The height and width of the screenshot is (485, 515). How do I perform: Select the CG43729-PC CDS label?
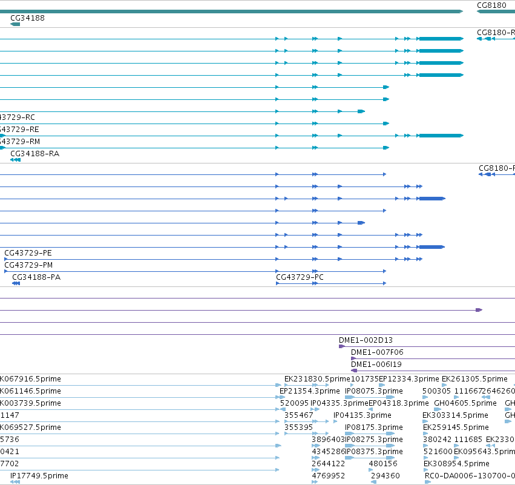[x=300, y=277]
